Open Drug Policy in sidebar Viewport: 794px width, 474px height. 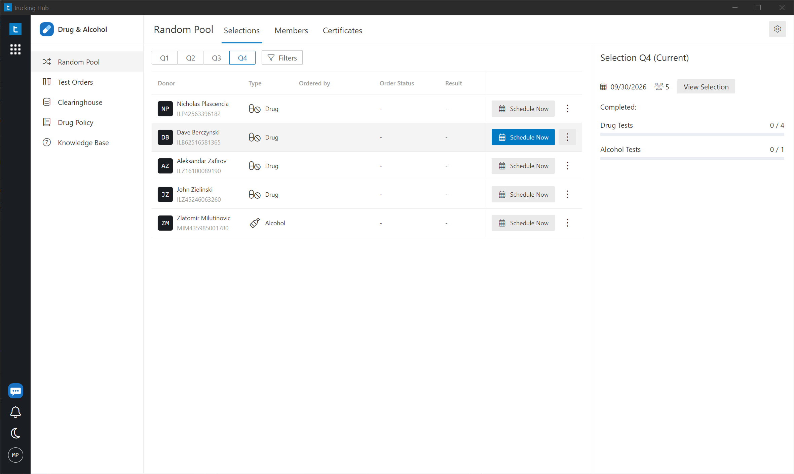(x=87, y=122)
